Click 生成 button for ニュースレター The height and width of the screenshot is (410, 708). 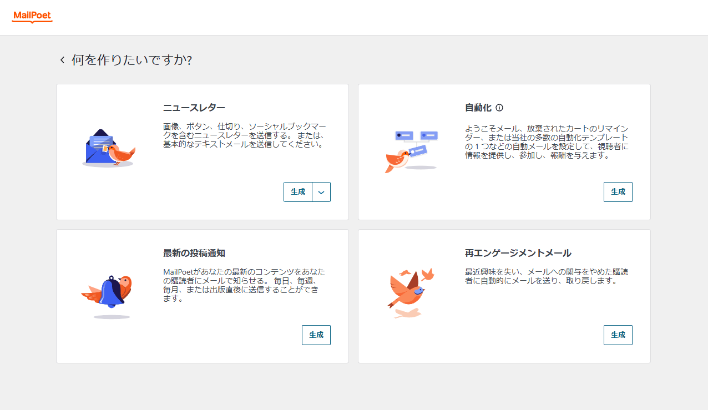point(298,192)
